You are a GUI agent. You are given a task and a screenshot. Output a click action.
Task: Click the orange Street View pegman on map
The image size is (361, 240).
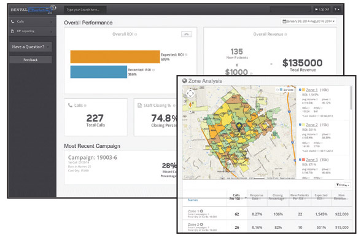[190, 105]
